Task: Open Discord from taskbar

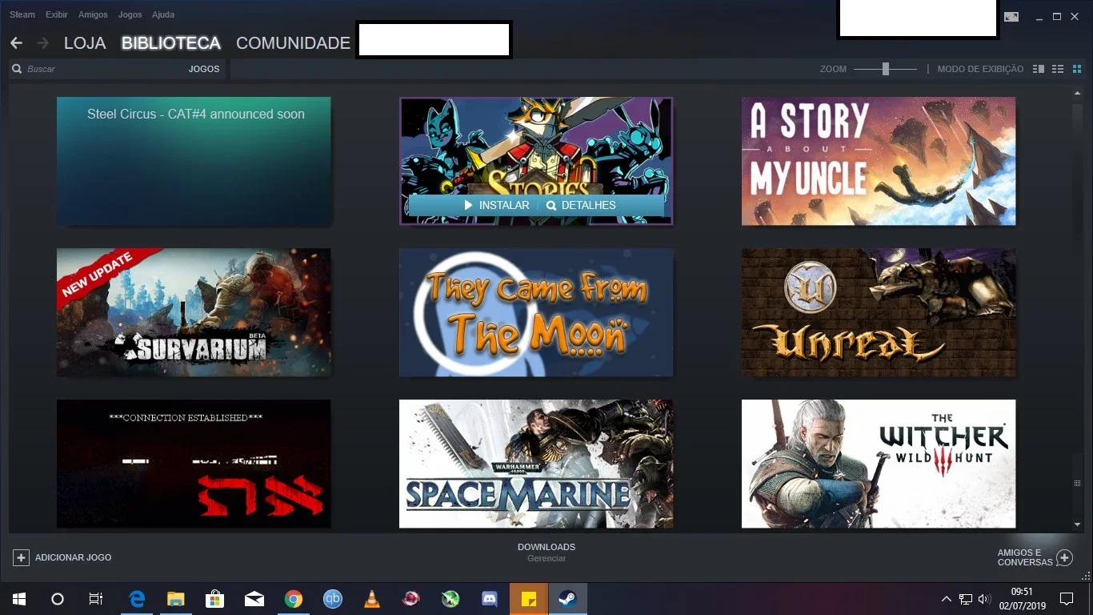Action: [490, 599]
